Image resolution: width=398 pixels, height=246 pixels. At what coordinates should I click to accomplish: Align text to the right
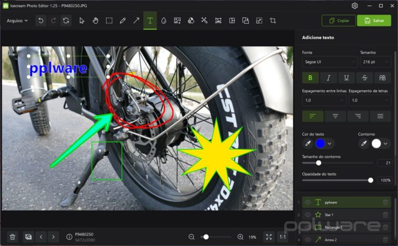[x=358, y=116]
